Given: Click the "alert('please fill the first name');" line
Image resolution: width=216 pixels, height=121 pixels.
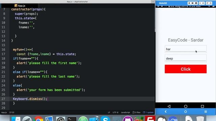Looking at the screenshot, I should click(49, 63).
